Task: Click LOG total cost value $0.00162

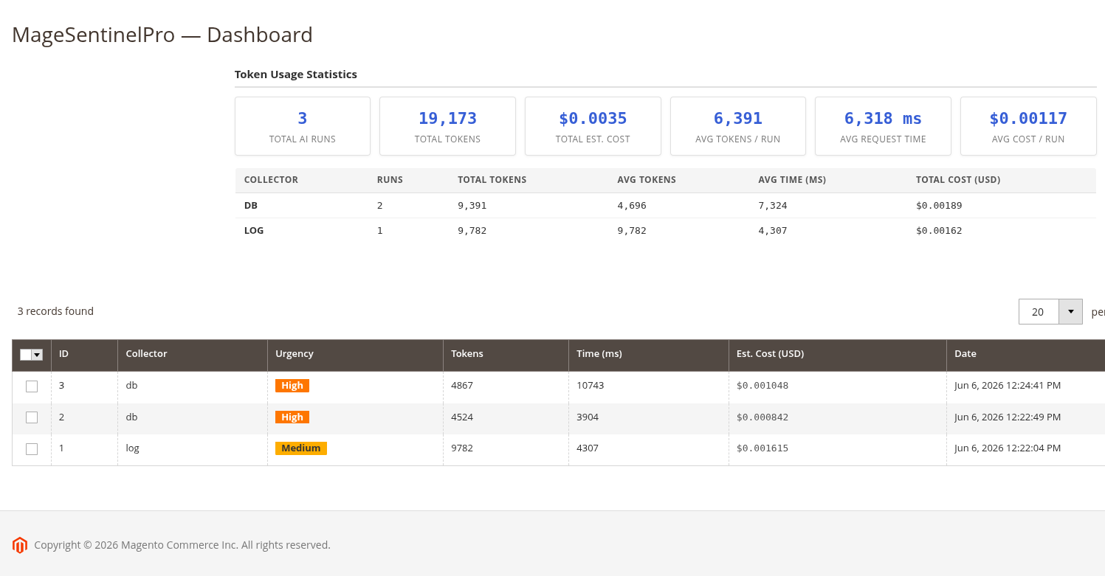Action: [x=939, y=231]
